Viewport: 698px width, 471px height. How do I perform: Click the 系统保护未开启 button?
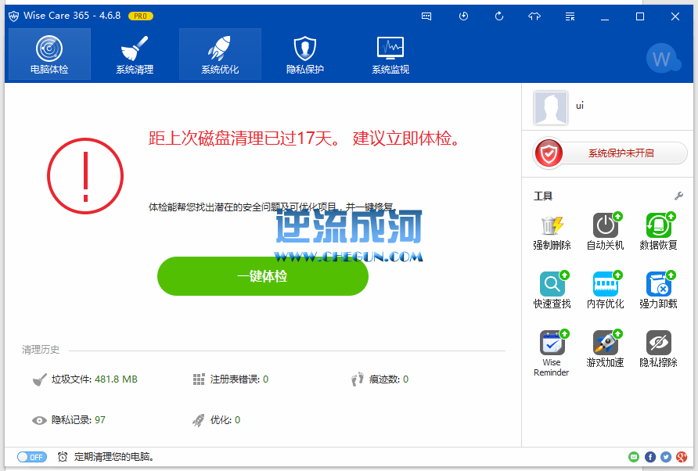[610, 153]
